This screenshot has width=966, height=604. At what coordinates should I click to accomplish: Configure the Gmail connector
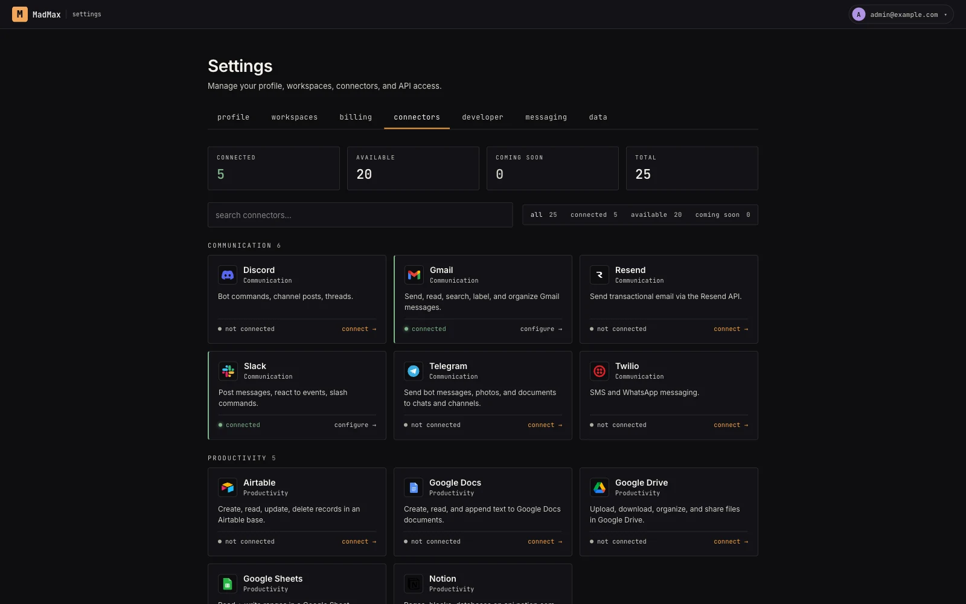point(541,329)
